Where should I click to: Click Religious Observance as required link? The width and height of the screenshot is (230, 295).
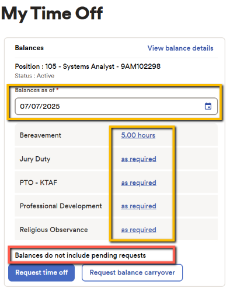(138, 230)
